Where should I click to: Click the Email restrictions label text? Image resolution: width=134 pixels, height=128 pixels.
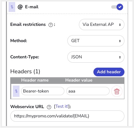28,25
